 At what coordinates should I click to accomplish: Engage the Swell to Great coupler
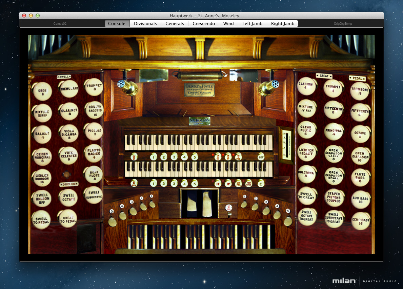tap(306, 196)
